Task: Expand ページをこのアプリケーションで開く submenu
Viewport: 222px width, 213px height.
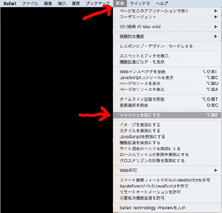Action: click(167, 11)
